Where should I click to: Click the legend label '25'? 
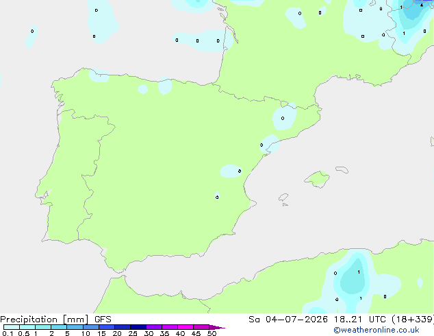[x=133, y=333]
